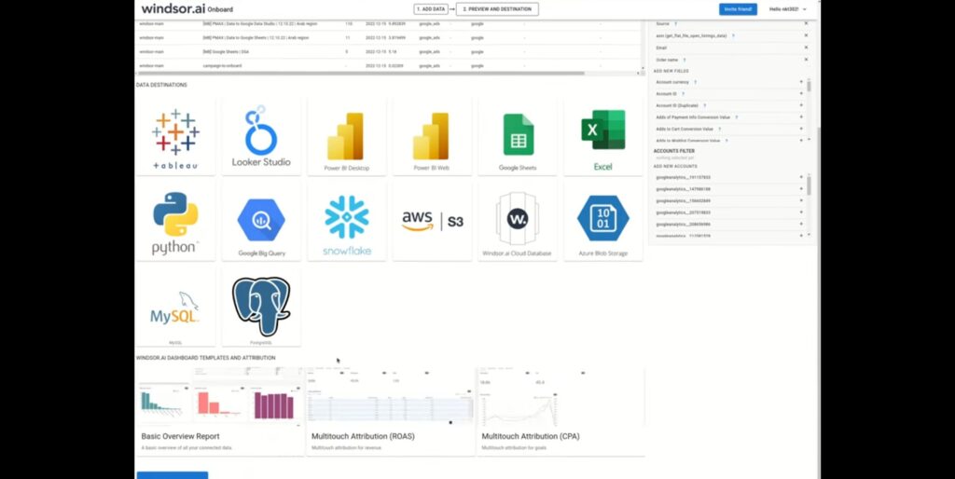Select the Python destination
The width and height of the screenshot is (955, 479).
(175, 223)
